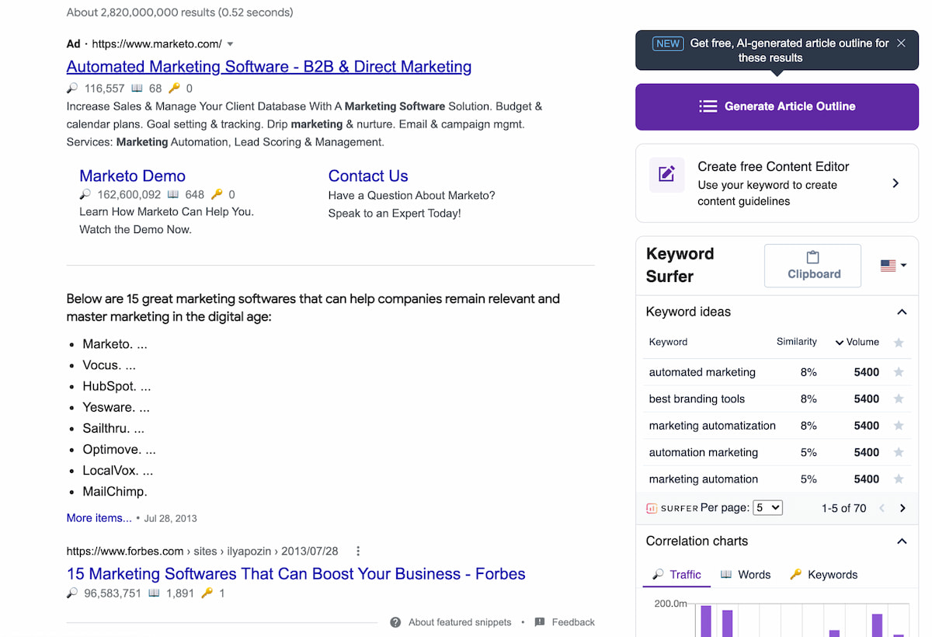Favorite the 'best branding tools' keyword

(x=899, y=399)
